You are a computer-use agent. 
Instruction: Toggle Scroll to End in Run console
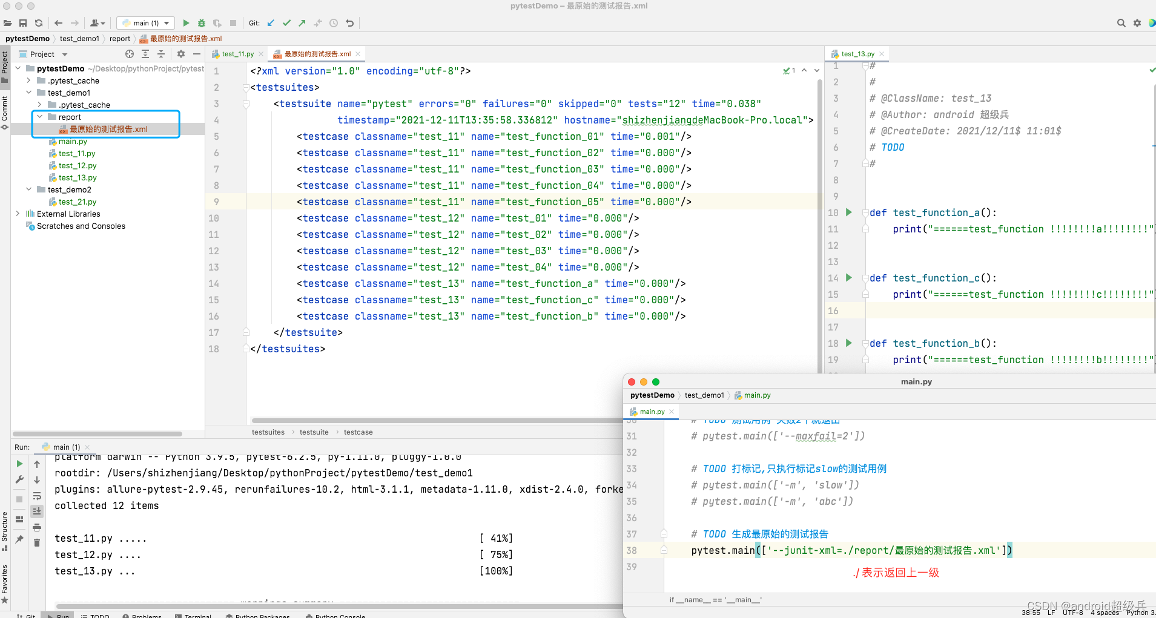[x=37, y=511]
